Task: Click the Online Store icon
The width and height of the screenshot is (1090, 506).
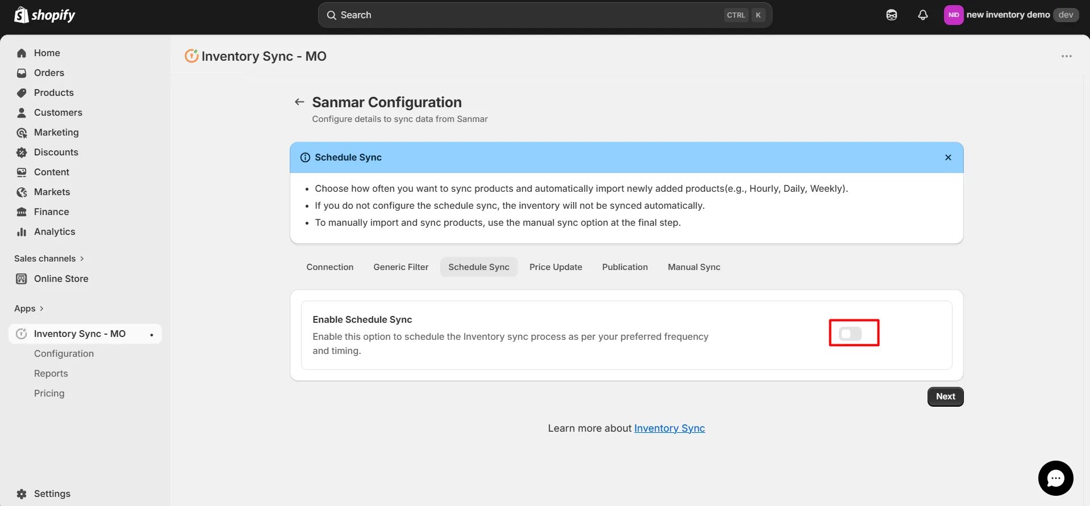Action: click(x=22, y=279)
